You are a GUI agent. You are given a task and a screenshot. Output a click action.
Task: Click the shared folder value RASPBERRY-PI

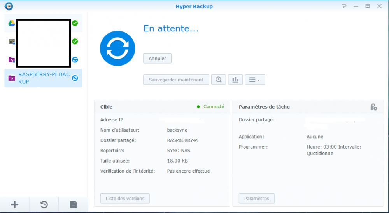(183, 140)
